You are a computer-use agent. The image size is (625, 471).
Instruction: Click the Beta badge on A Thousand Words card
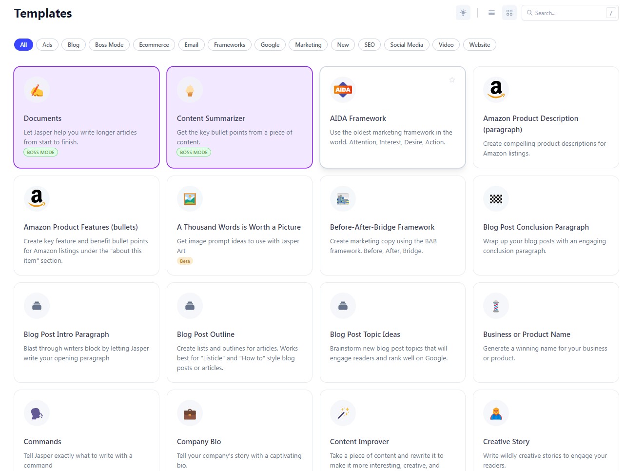tap(185, 261)
